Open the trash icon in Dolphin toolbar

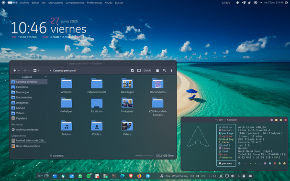pos(157,71)
